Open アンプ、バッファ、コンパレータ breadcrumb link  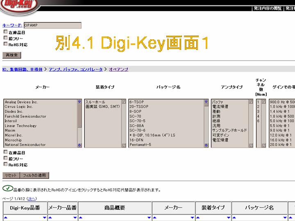pyautogui.click(x=76, y=69)
